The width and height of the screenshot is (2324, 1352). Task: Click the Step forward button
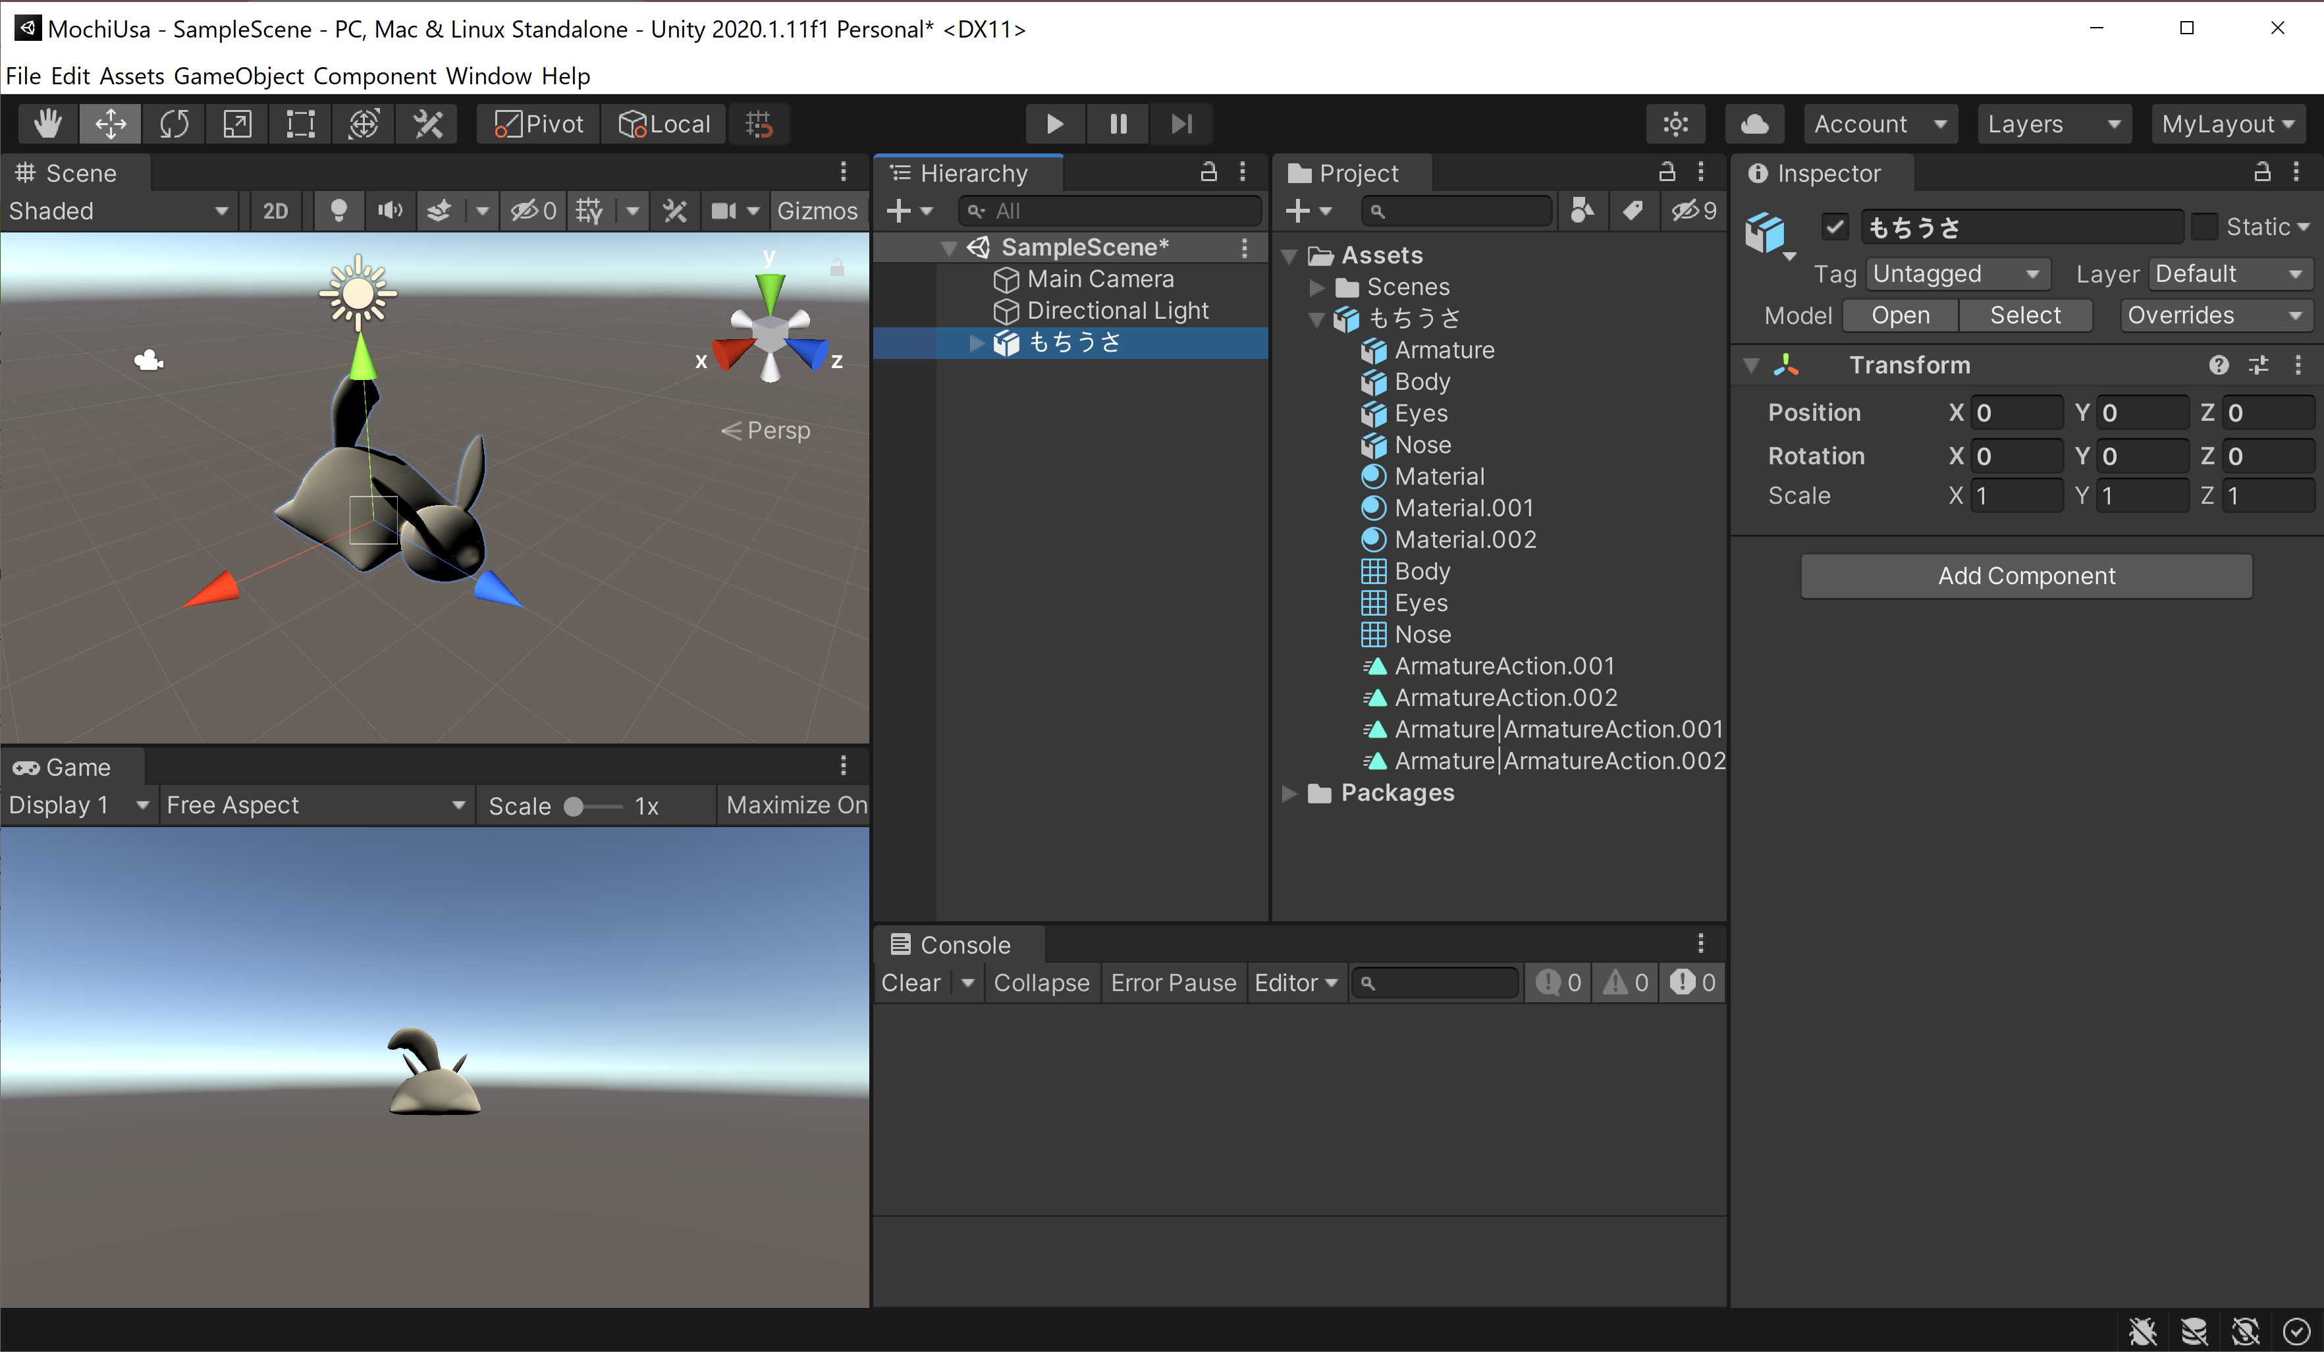pyautogui.click(x=1181, y=124)
